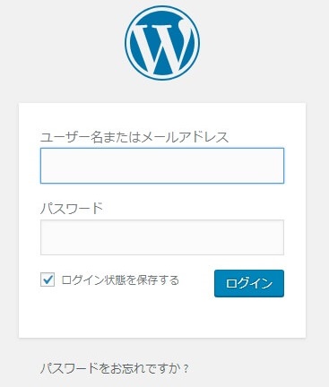Screen dimensions: 329x387
Task: Open the パスワードをお忘れですか？ link
Action: tap(115, 368)
